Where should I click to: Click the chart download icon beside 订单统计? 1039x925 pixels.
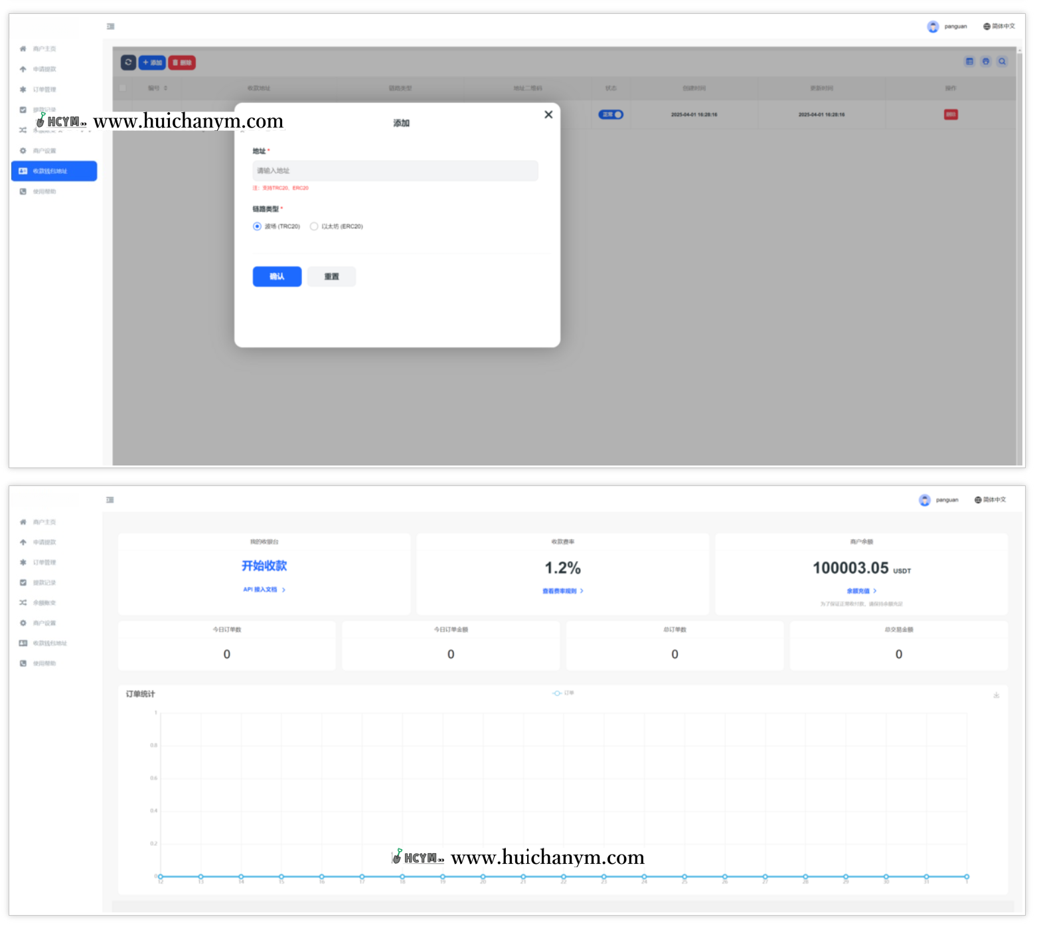pyautogui.click(x=996, y=695)
